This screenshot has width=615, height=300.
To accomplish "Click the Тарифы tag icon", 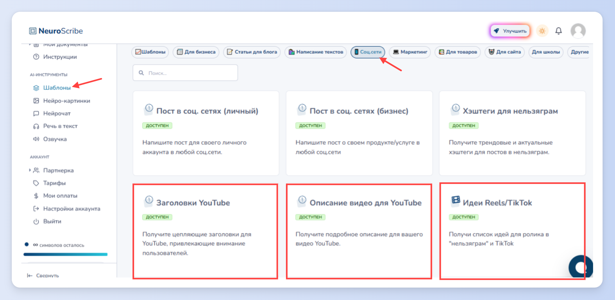I will 36,183.
